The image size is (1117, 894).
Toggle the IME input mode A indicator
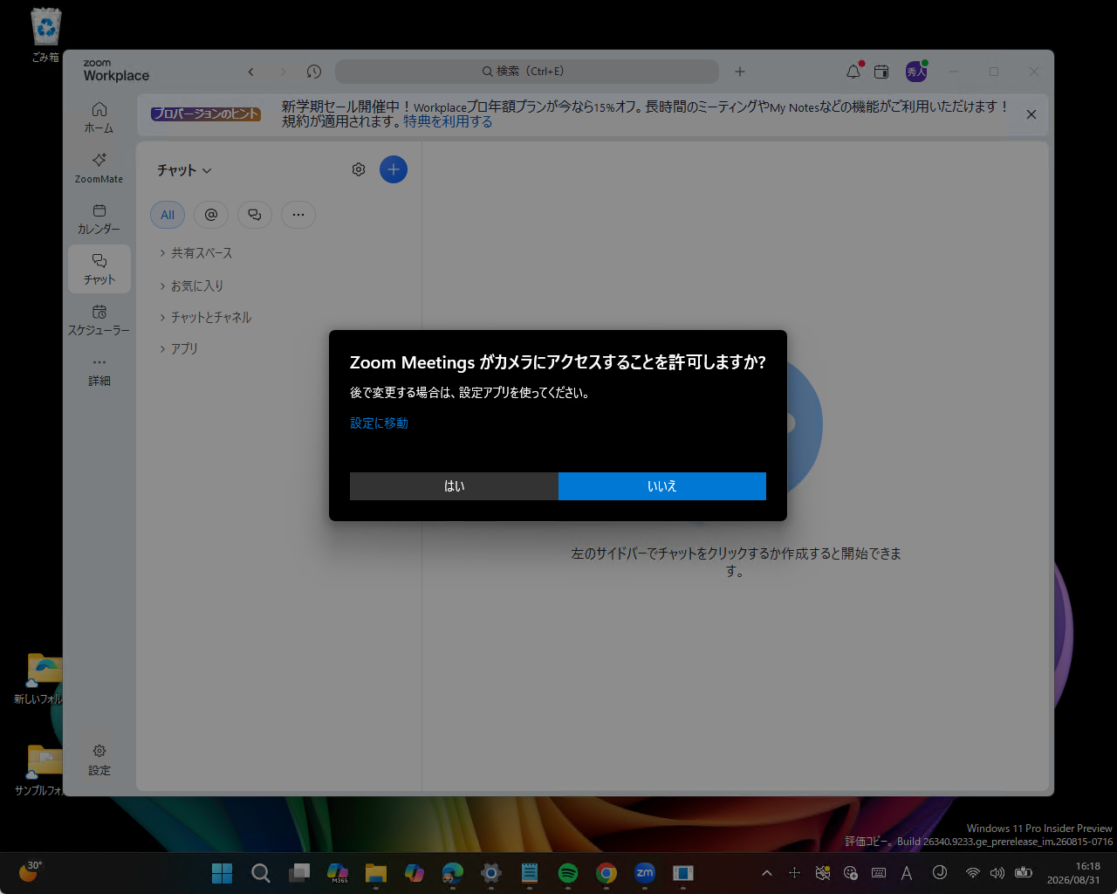click(907, 873)
